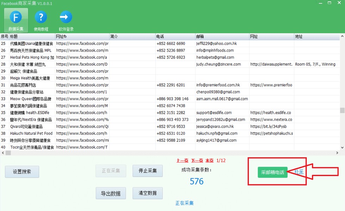
Task: Click the 停止采集 stop button
Action: point(148,171)
